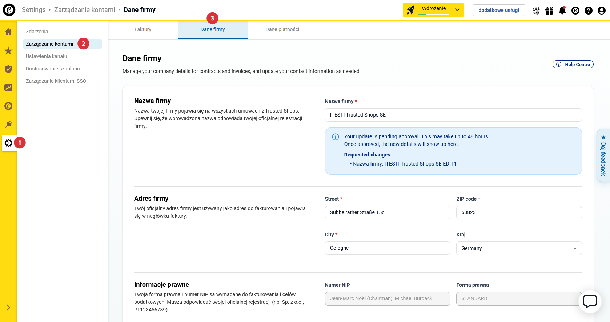Open the user profile avatar icon
This screenshot has width=610, height=322.
click(601, 11)
